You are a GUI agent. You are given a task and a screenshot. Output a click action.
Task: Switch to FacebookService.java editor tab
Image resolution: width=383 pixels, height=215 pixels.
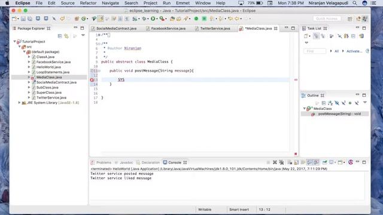[166, 29]
